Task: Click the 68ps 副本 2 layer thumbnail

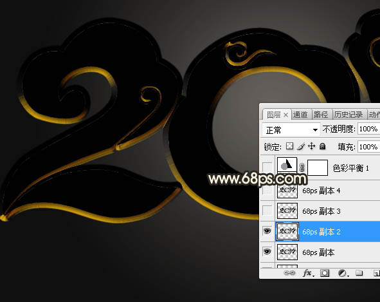Action: click(287, 232)
